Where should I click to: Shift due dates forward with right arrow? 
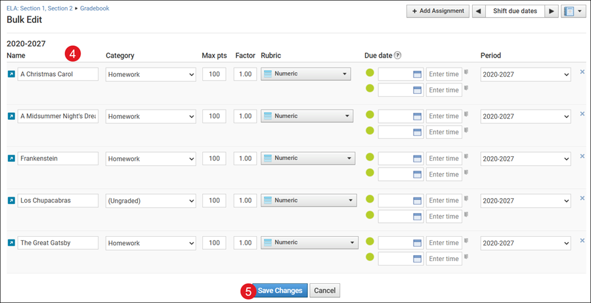552,11
